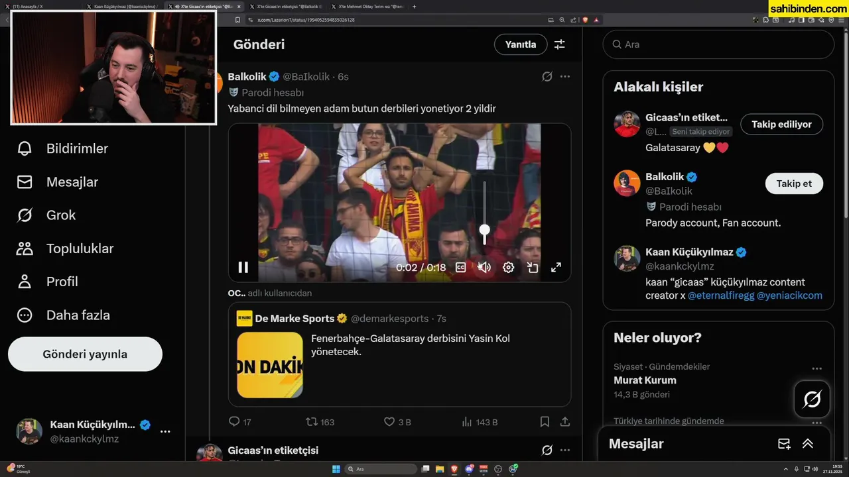849x477 pixels.
Task: Open browser zoom magnifier icon
Action: [561, 20]
